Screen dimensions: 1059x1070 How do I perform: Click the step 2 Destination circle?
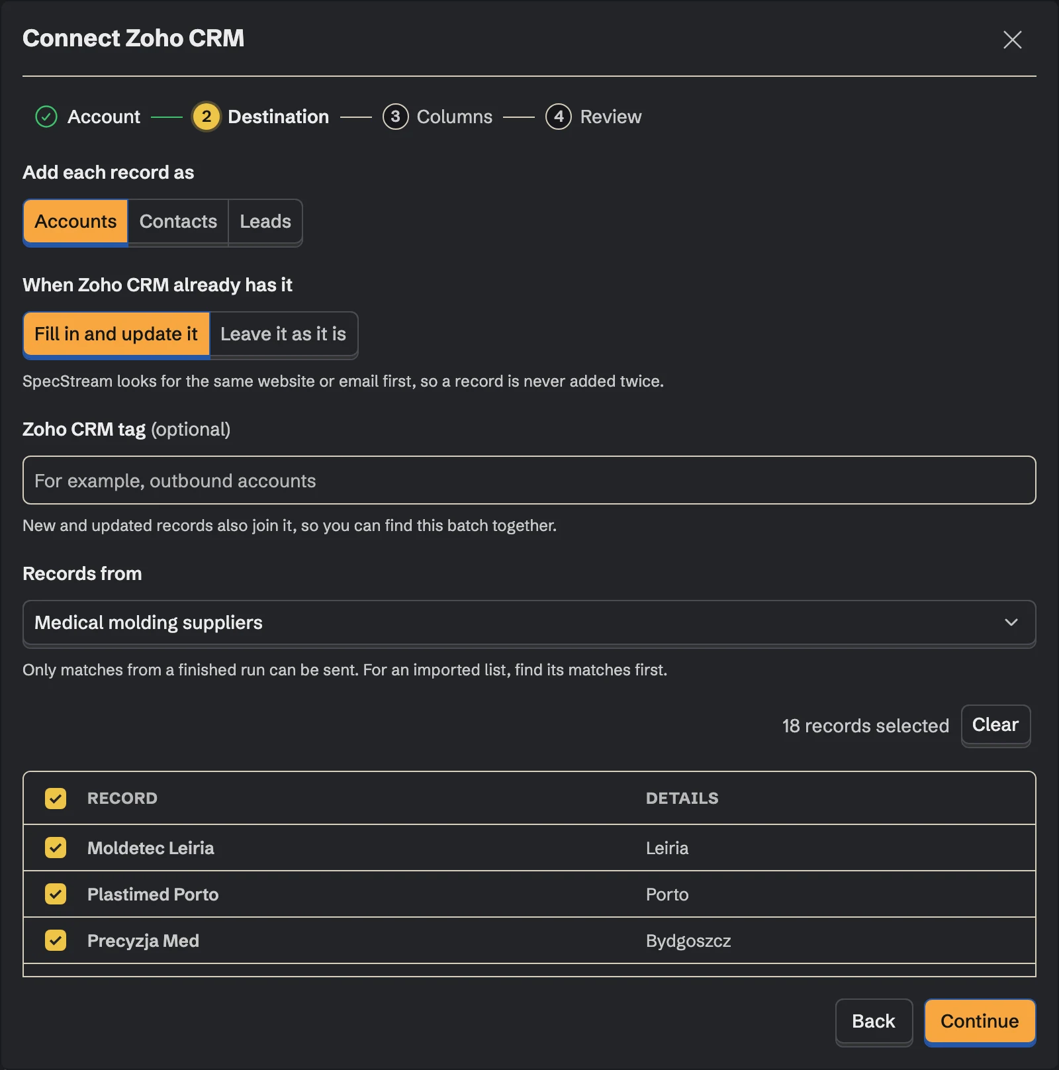pos(207,117)
